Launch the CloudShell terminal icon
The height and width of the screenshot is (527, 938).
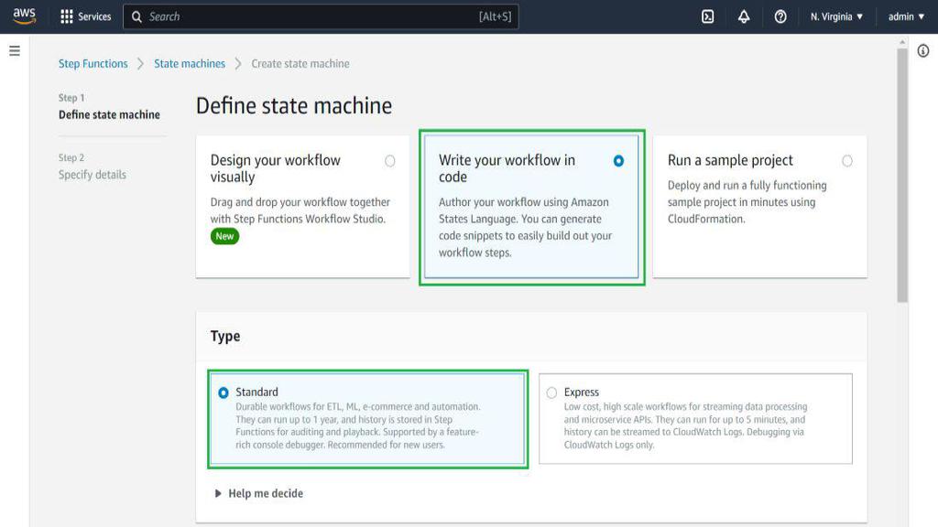[707, 16]
